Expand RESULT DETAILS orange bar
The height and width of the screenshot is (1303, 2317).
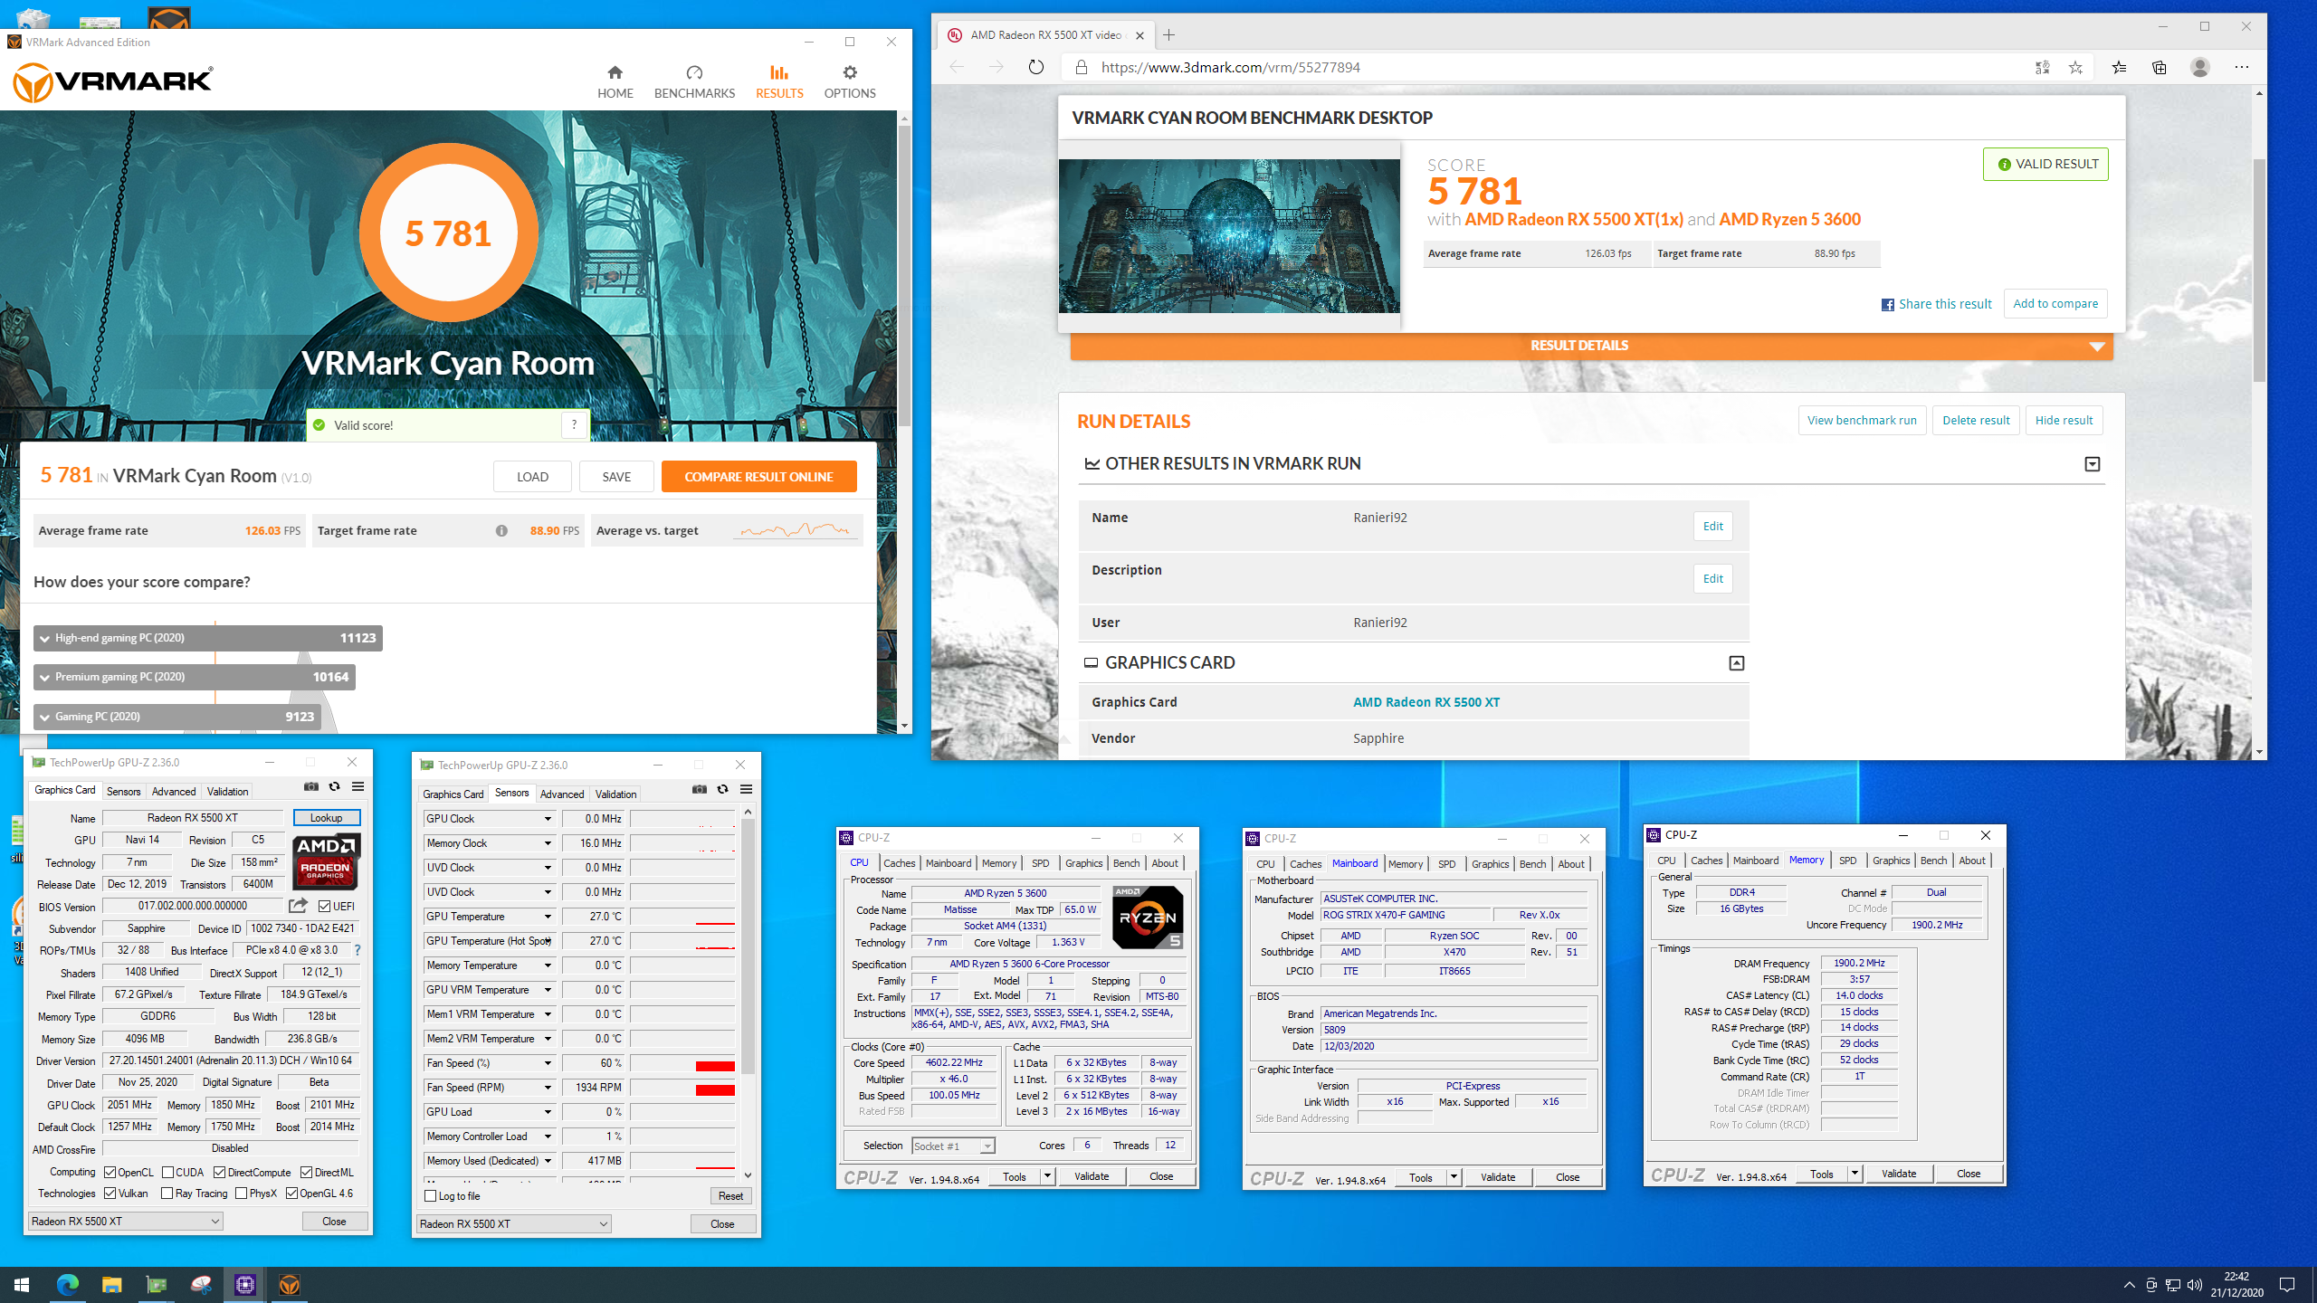tap(1591, 346)
